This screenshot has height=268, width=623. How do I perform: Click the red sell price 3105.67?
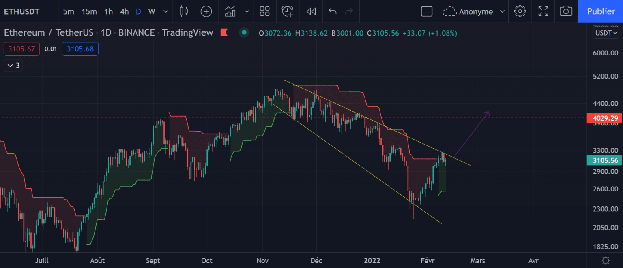tap(22, 49)
